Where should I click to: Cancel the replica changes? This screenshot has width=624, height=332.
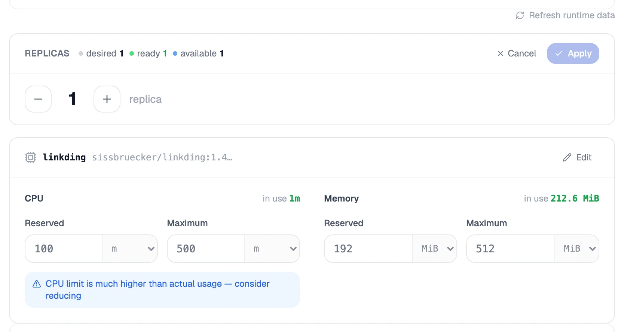(517, 53)
